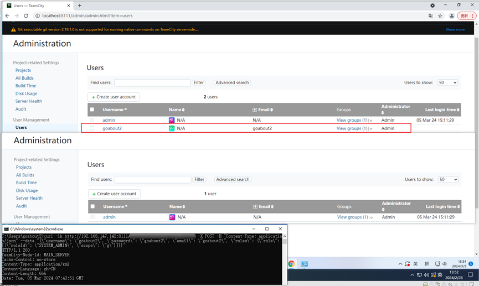Open network icon on the dark taskbar

(419, 275)
